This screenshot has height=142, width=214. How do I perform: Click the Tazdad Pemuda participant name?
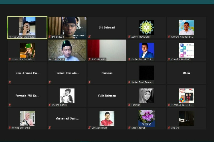coord(67,73)
